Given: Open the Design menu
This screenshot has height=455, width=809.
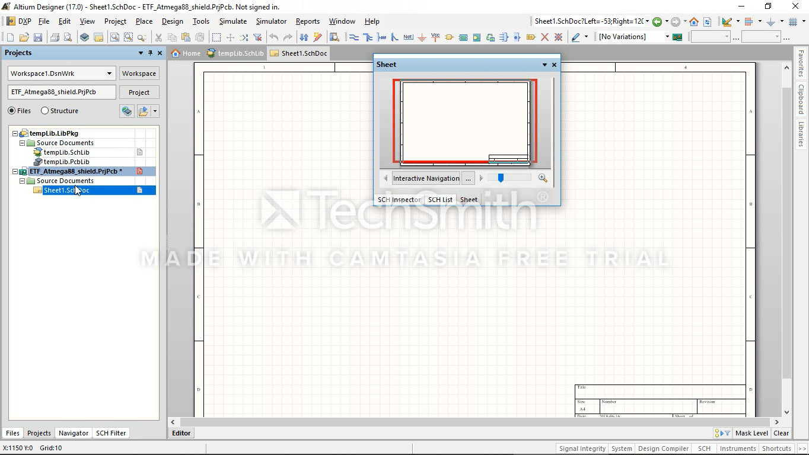Looking at the screenshot, I should point(172,21).
